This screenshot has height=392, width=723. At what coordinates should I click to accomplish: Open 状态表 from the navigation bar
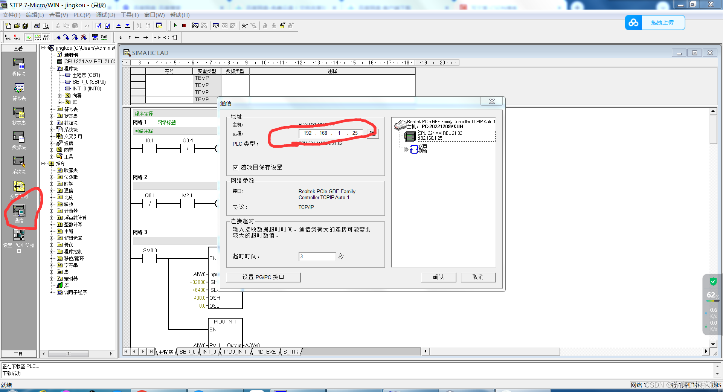coord(19,116)
